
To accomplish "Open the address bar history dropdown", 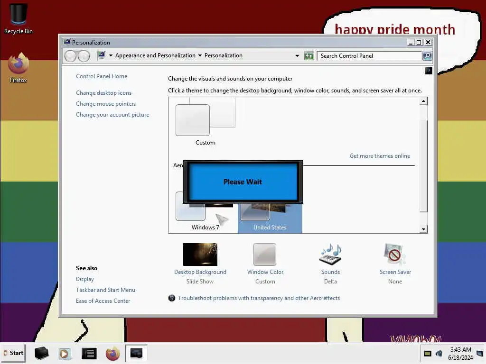I will tap(297, 56).
